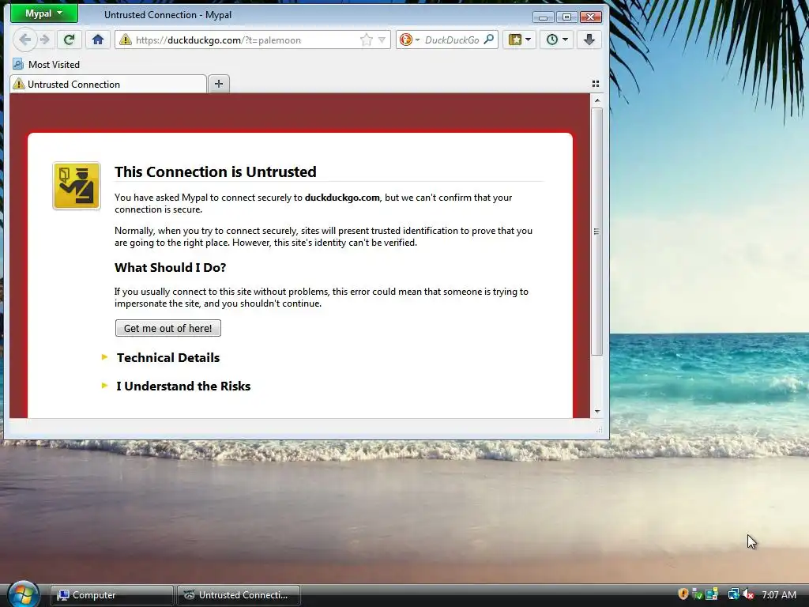809x607 pixels.
Task: Click the Get me out of here! button
Action: pyautogui.click(x=168, y=328)
